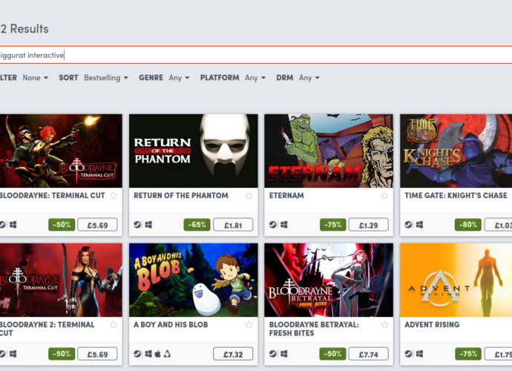This screenshot has height=371, width=512.
Task: Open Advent Rising cover image
Action: pos(456,280)
